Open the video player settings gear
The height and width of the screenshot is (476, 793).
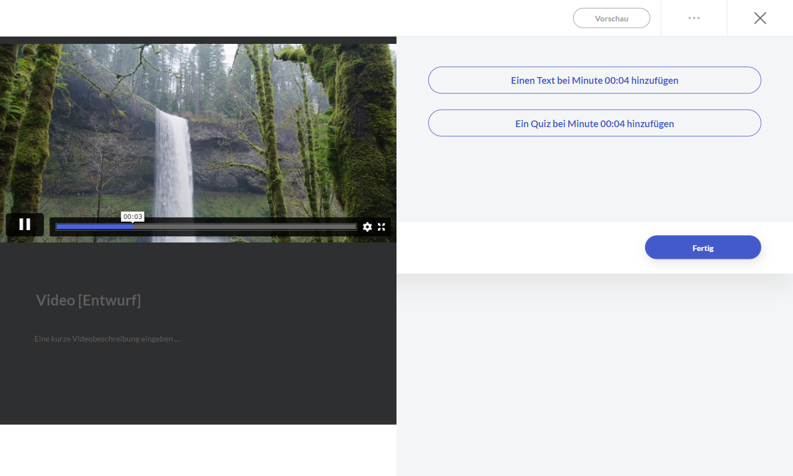tap(367, 227)
